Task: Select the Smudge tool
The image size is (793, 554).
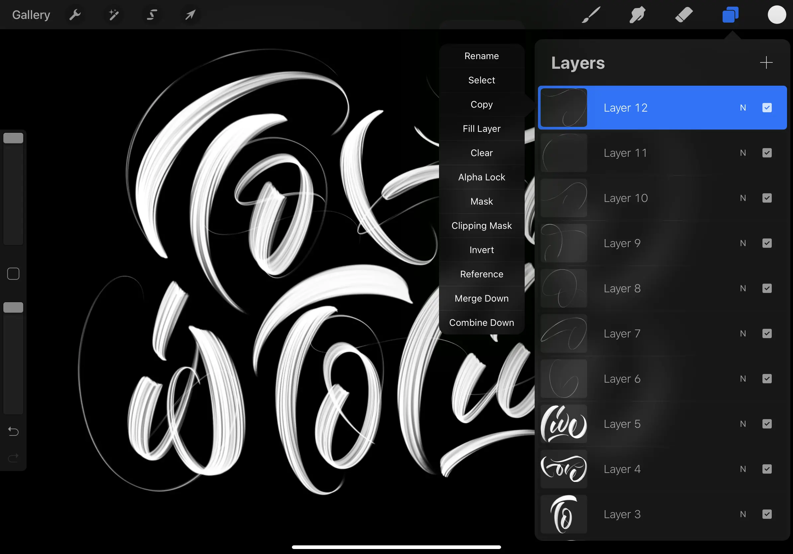Action: [x=638, y=15]
